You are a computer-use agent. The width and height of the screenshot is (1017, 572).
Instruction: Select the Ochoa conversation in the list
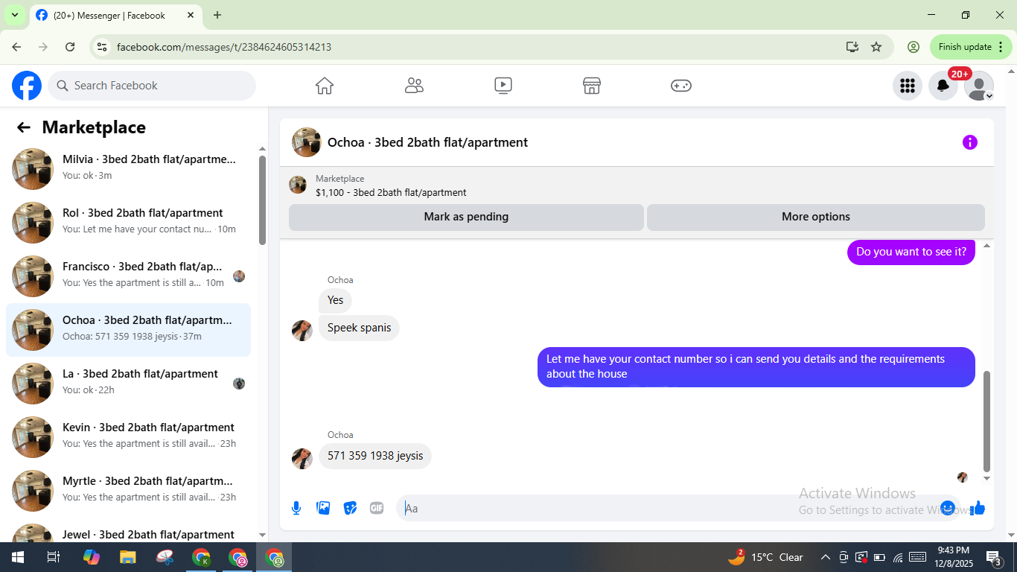[x=128, y=330]
